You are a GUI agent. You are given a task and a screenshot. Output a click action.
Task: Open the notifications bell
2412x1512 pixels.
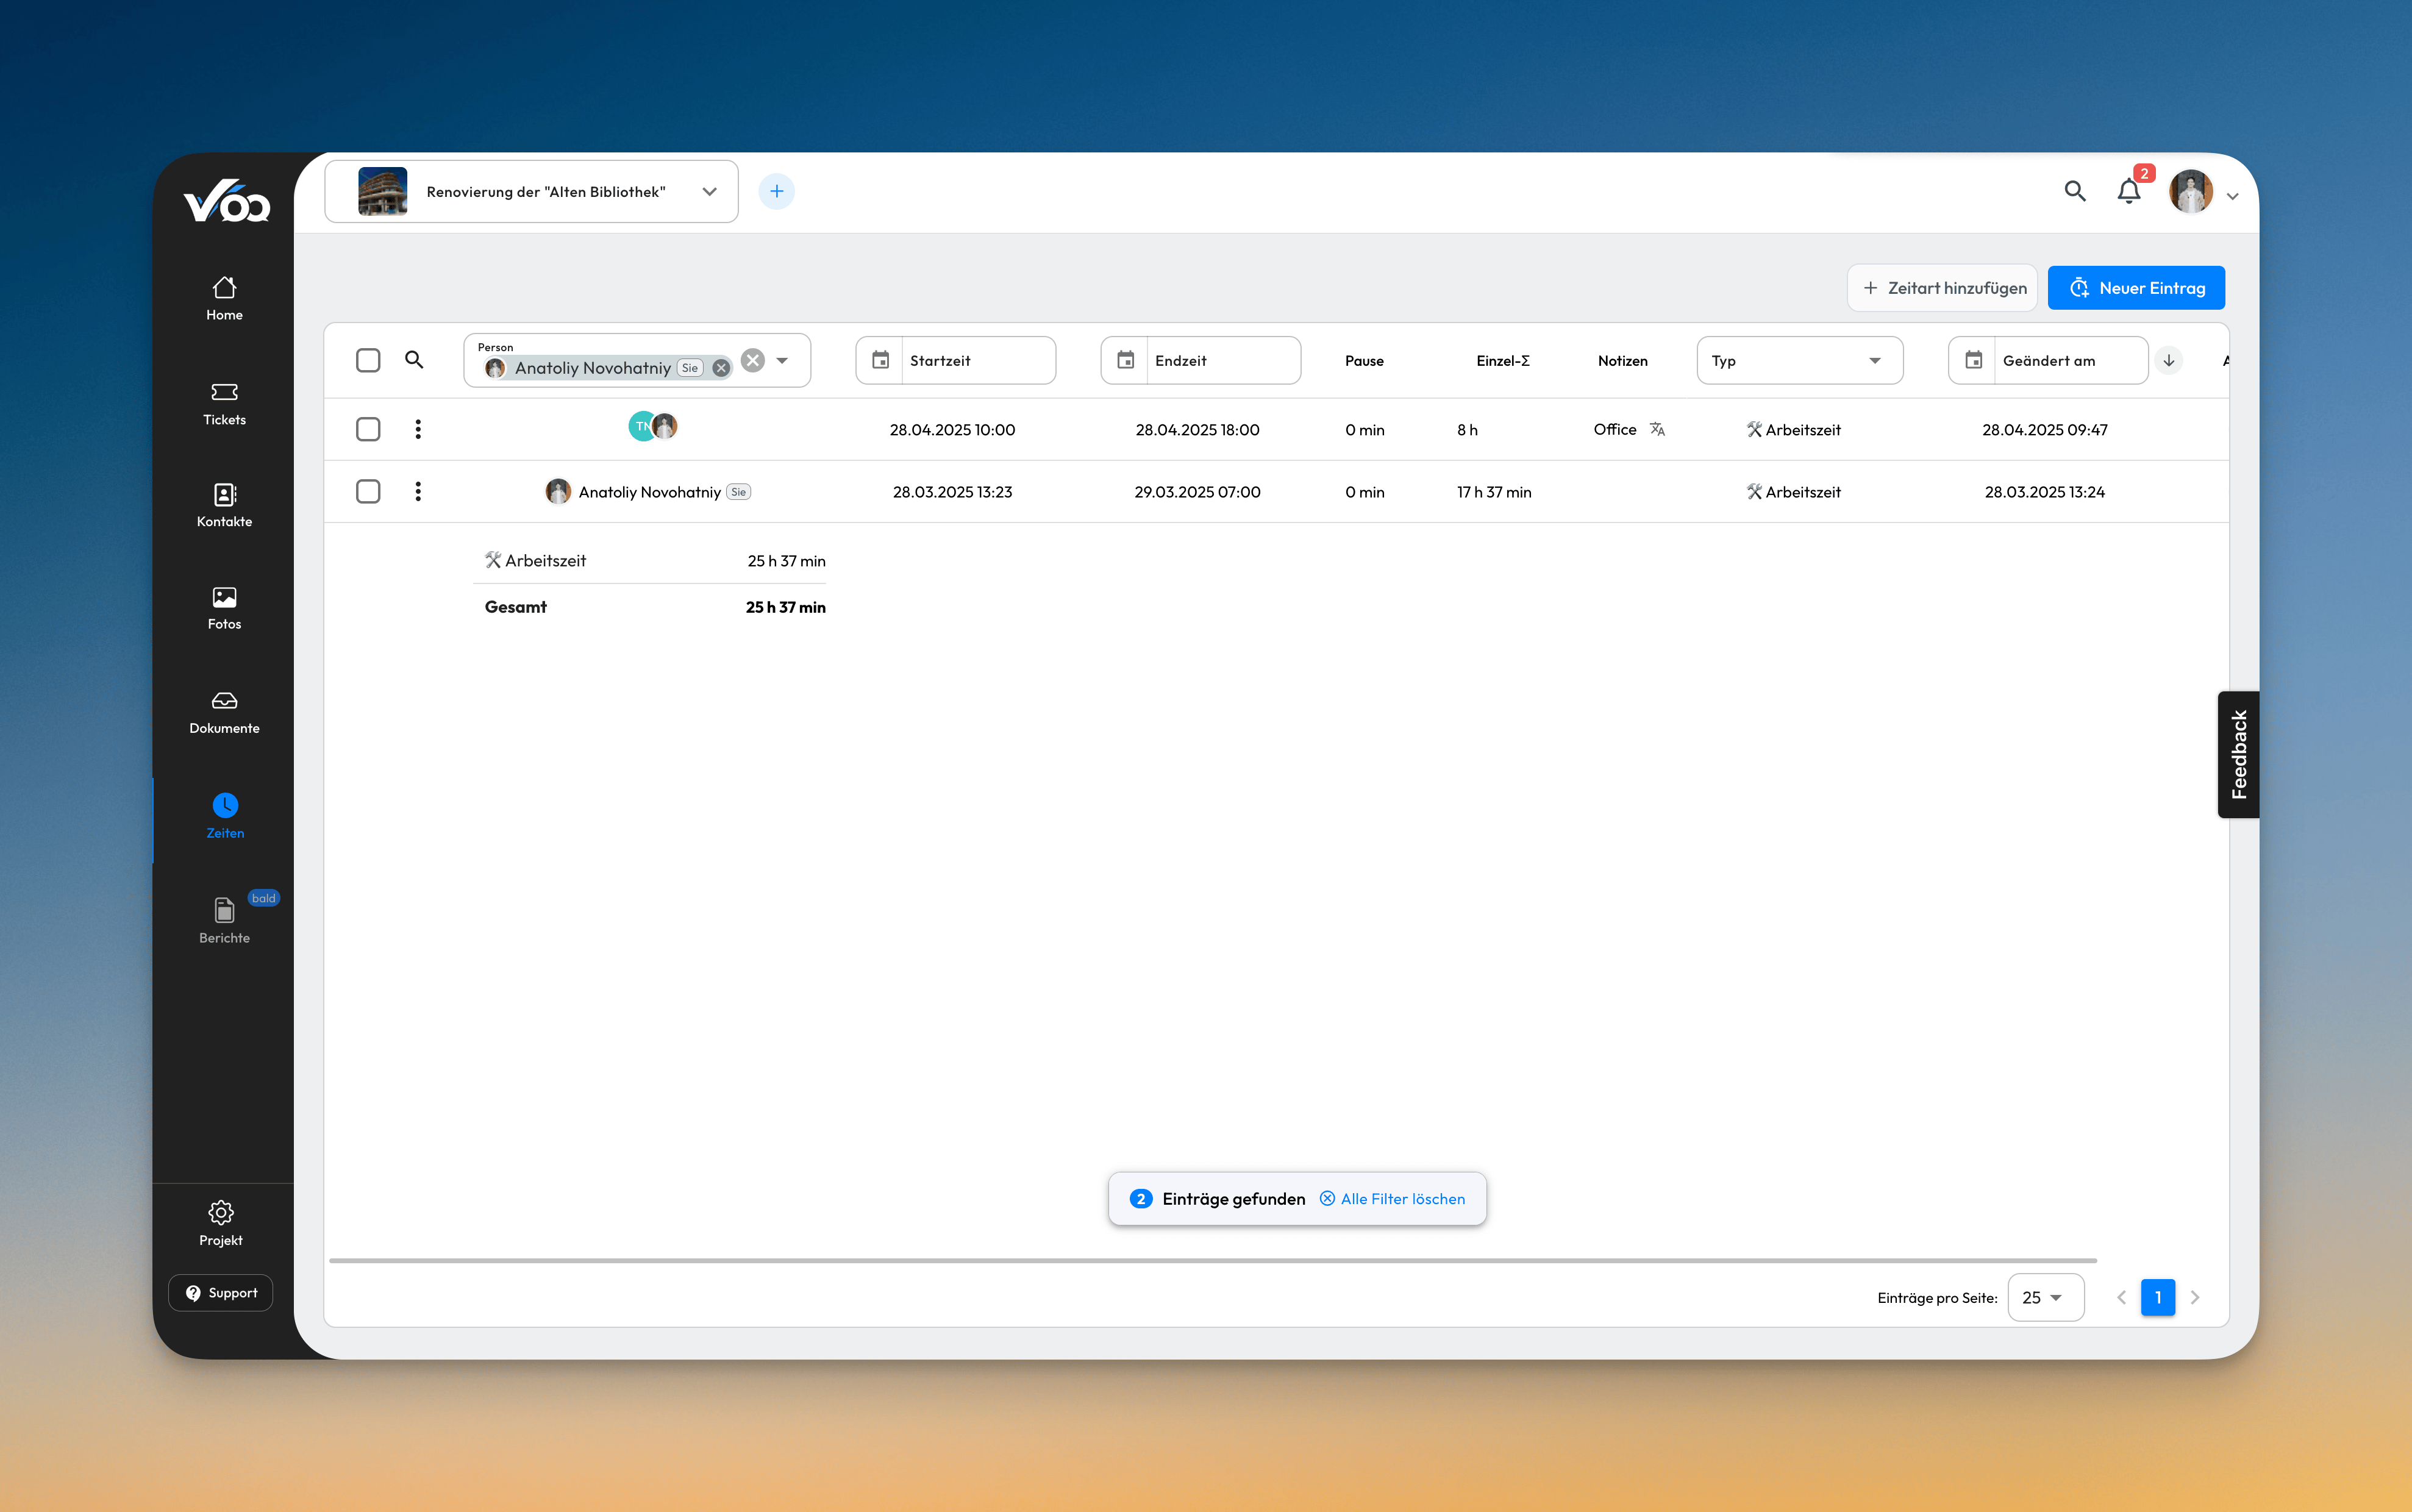click(x=2128, y=191)
